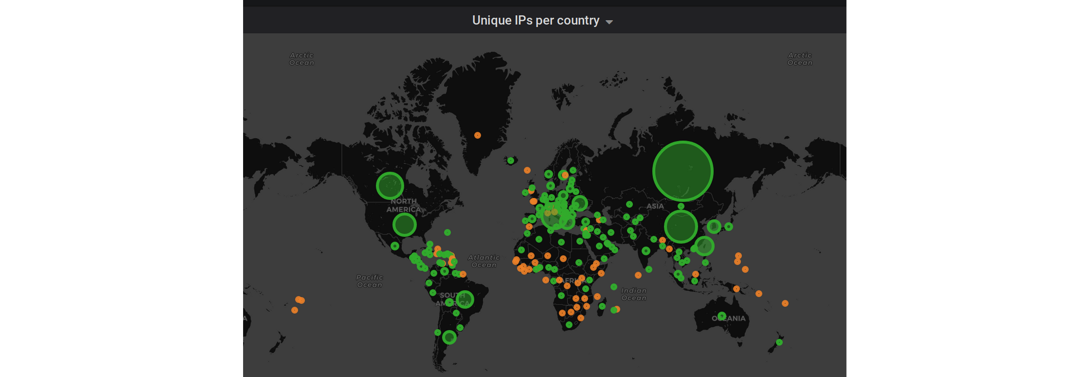The image size is (1090, 377).
Task: Open the Unique IPs per country panel title
Action: [x=536, y=21]
